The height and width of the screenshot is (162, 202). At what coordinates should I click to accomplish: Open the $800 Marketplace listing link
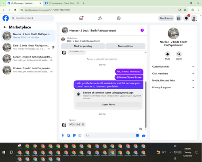(x=83, y=41)
